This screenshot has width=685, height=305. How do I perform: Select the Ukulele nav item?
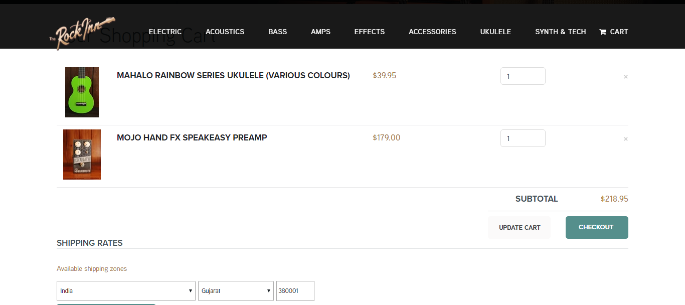pos(495,32)
